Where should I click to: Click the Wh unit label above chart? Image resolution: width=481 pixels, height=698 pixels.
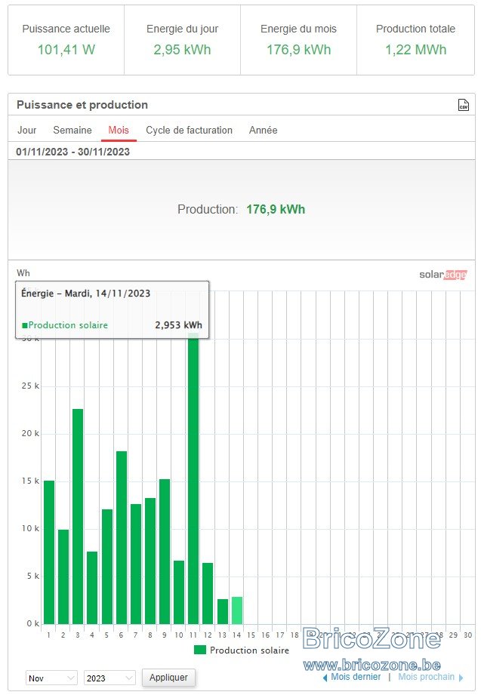click(x=23, y=273)
